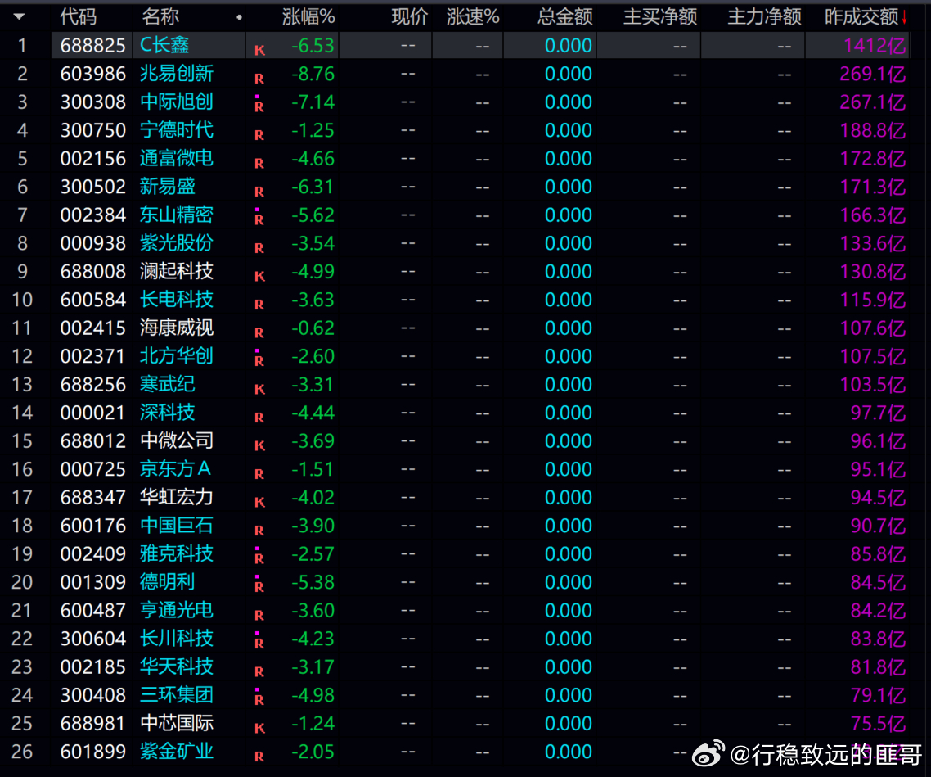Image resolution: width=931 pixels, height=777 pixels.
Task: Click the K marker icon for C长鑫
Action: click(x=259, y=51)
